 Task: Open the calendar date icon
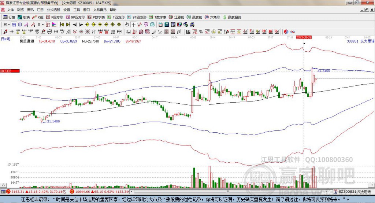point(160,25)
